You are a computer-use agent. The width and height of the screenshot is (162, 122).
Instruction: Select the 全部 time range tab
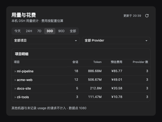click(73, 31)
